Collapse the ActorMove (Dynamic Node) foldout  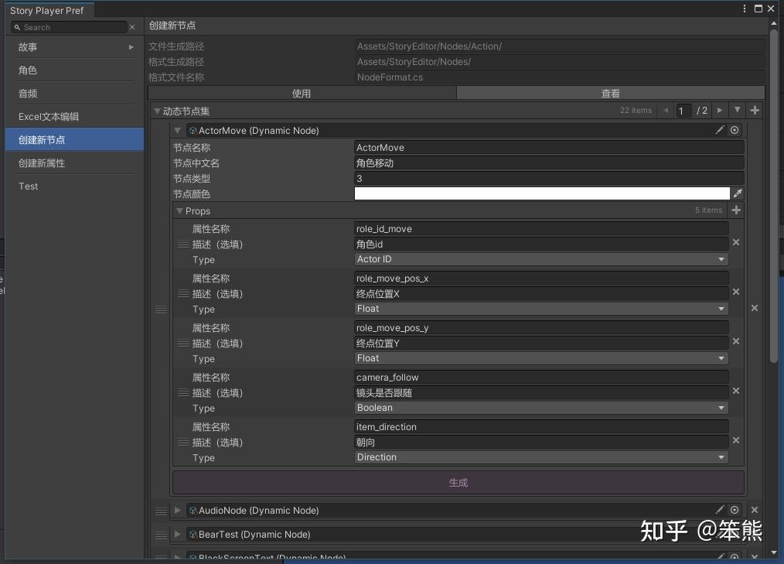click(177, 130)
